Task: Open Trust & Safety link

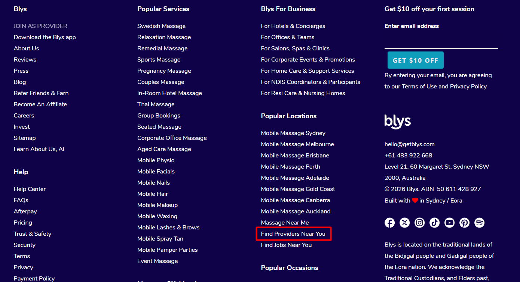Action: pyautogui.click(x=33, y=234)
